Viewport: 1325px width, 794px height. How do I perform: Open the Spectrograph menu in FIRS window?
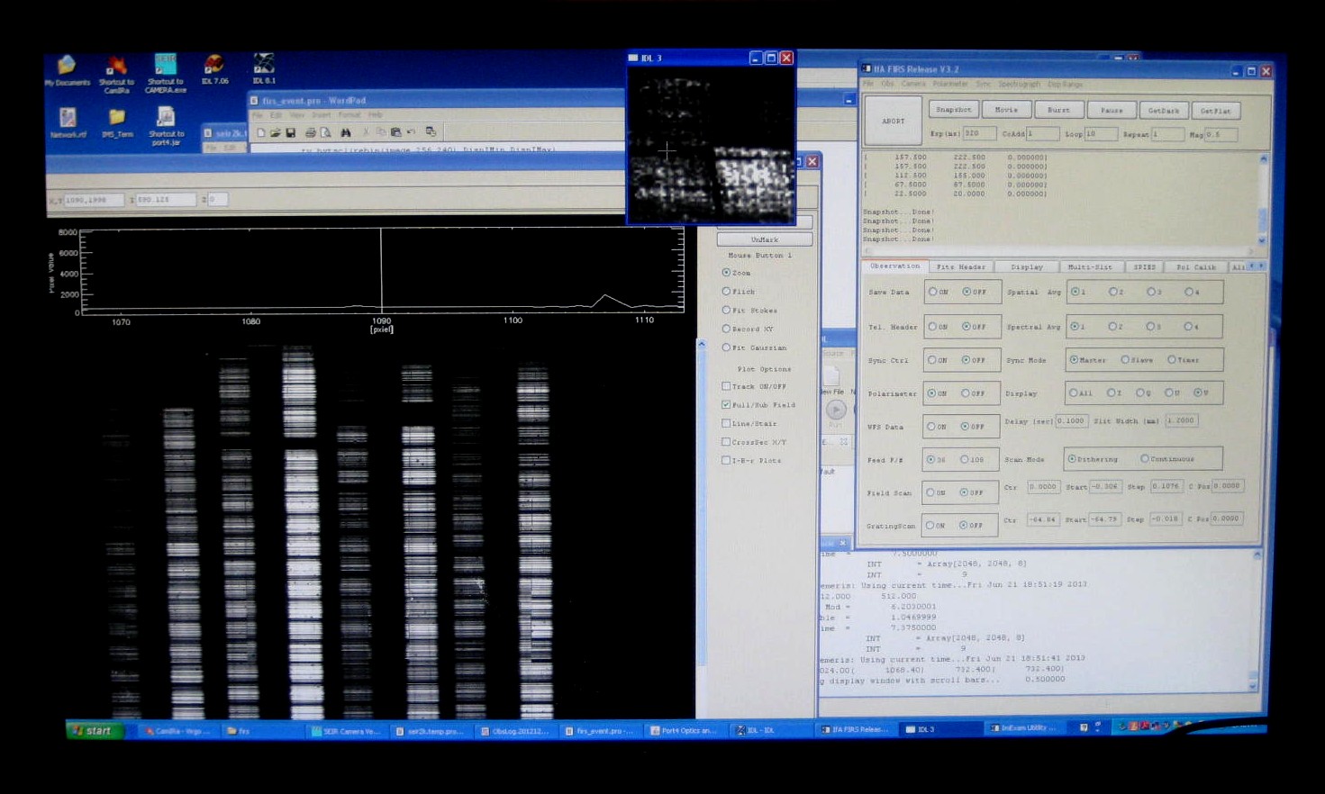pos(1019,84)
